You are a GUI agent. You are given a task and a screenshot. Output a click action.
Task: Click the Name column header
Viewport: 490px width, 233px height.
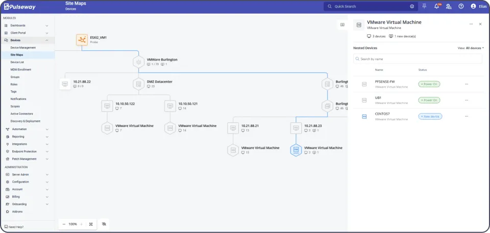pos(379,70)
